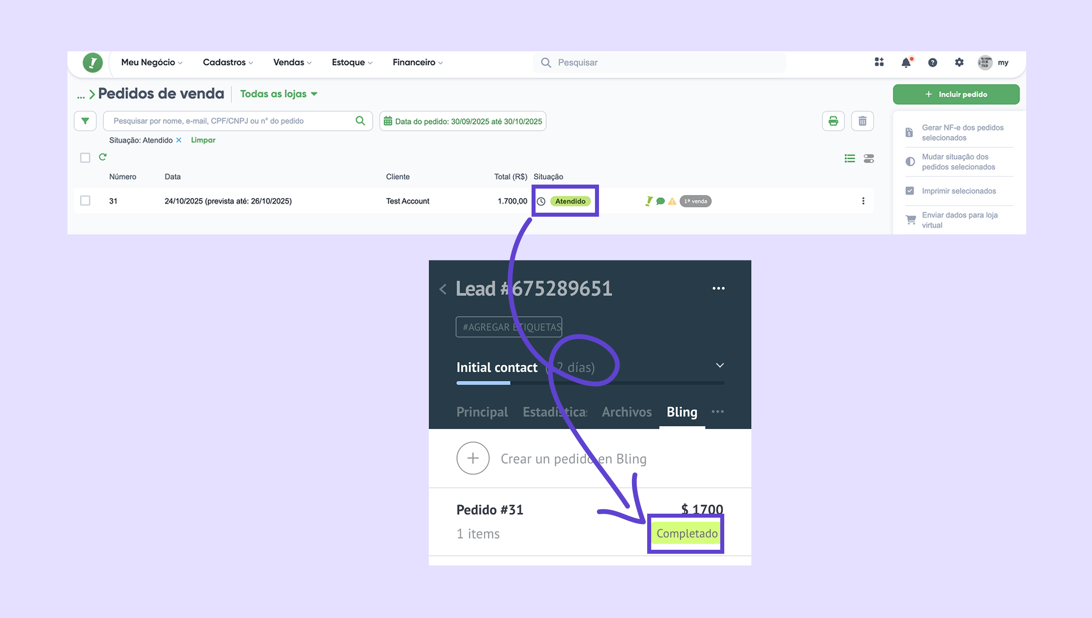Toggle the select-all orders checkbox
Screen dimensions: 1092x618
coord(85,158)
